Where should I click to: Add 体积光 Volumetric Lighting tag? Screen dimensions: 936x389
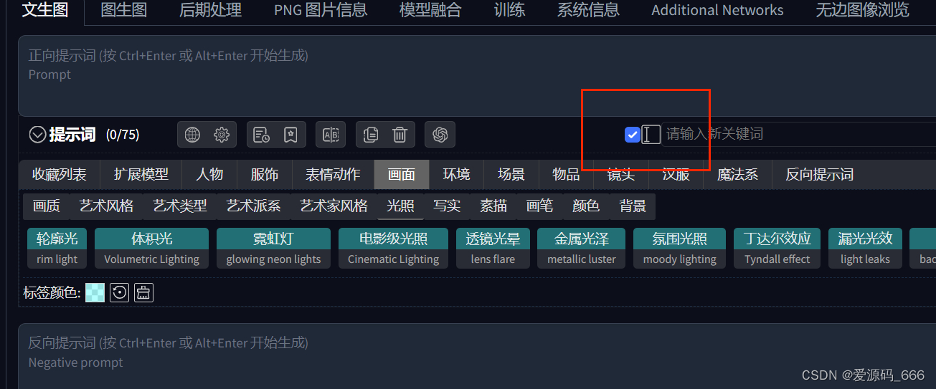(151, 249)
